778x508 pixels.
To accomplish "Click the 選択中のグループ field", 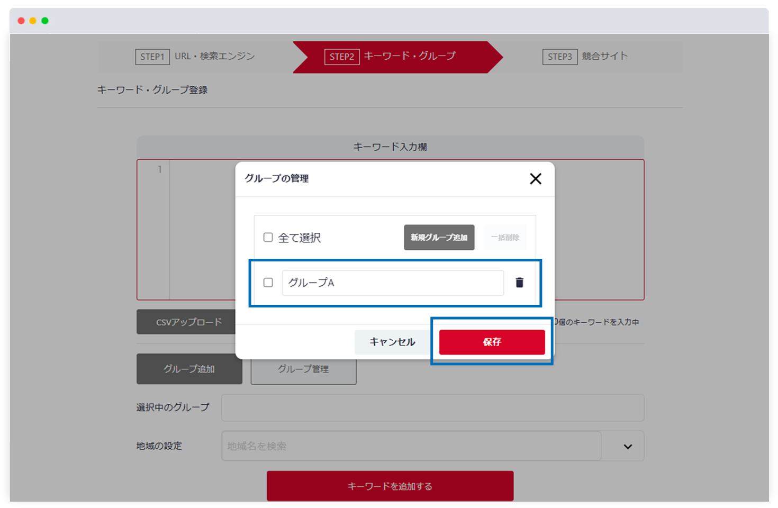I will (432, 407).
